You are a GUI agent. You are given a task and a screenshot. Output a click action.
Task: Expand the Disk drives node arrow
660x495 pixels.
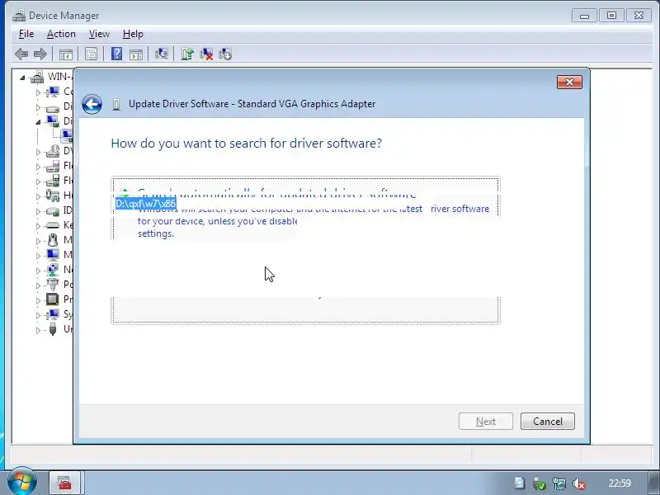point(38,107)
